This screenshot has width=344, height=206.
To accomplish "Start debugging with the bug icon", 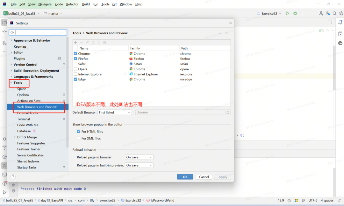I will 295,13.
